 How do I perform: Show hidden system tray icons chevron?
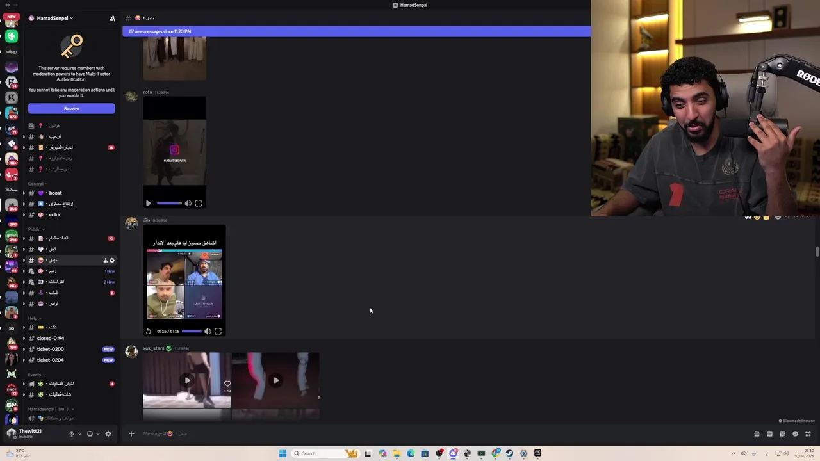click(734, 453)
